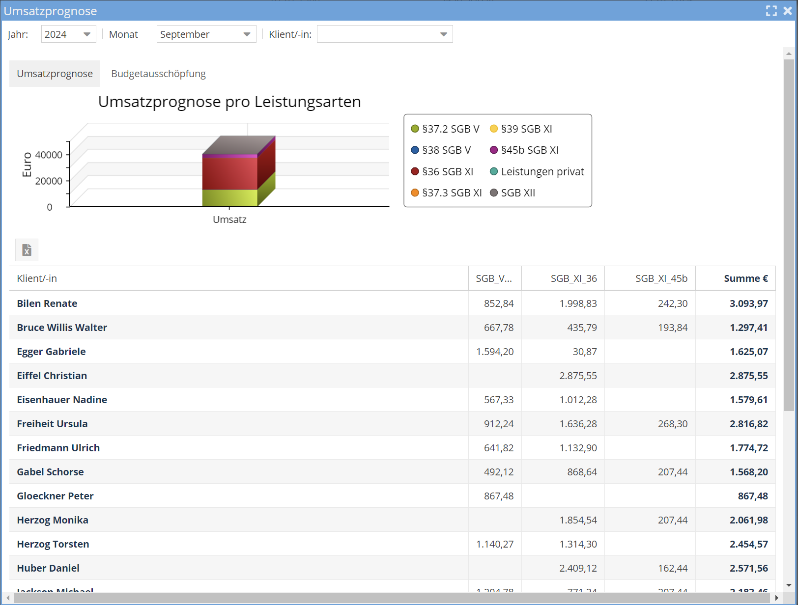The width and height of the screenshot is (798, 605).
Task: Click the vertical scrollbar down arrow
Action: pos(789,585)
